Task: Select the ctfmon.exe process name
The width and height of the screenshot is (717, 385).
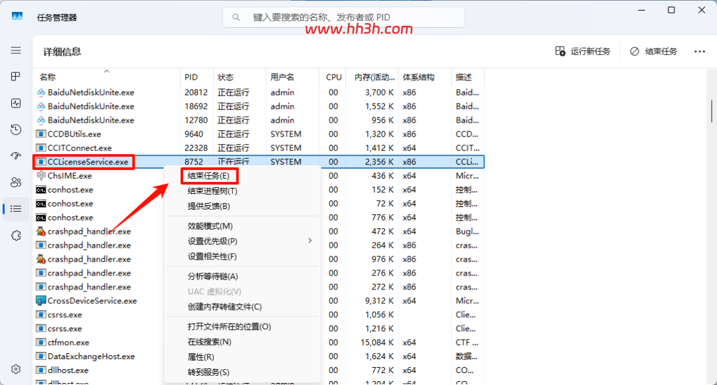Action: 68,343
